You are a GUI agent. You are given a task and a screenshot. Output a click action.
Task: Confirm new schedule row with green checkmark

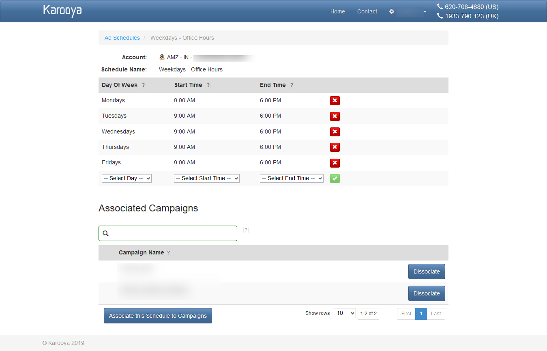335,179
